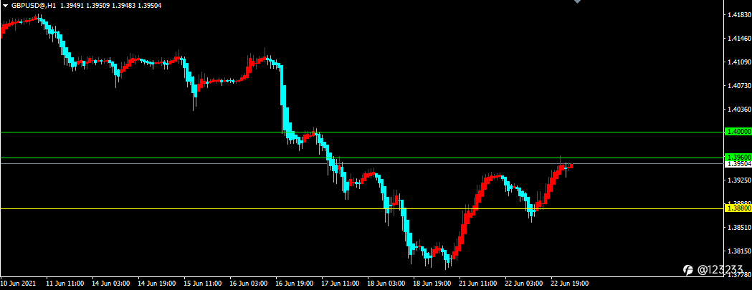752x290 pixels.
Task: Select the yellow horizontal line at 1.38800
Action: pyautogui.click(x=361, y=208)
